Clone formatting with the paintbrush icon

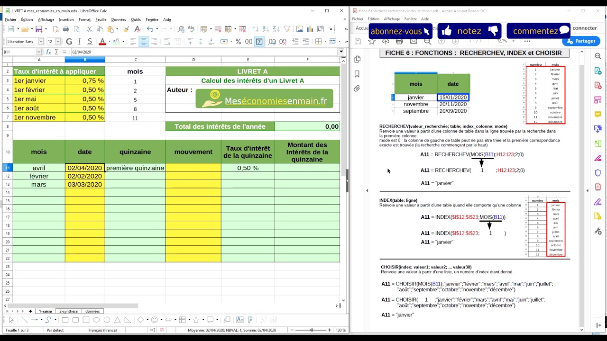coord(126,29)
